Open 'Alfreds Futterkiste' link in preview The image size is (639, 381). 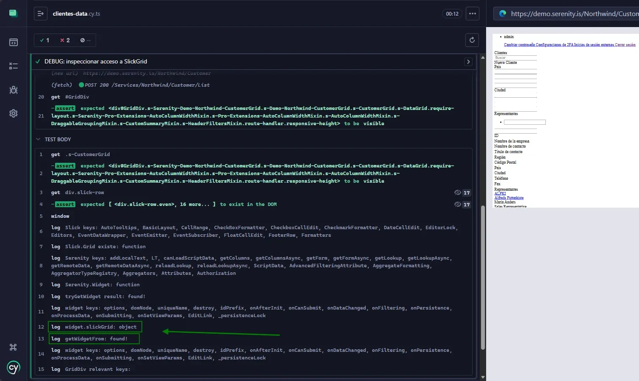tap(509, 198)
